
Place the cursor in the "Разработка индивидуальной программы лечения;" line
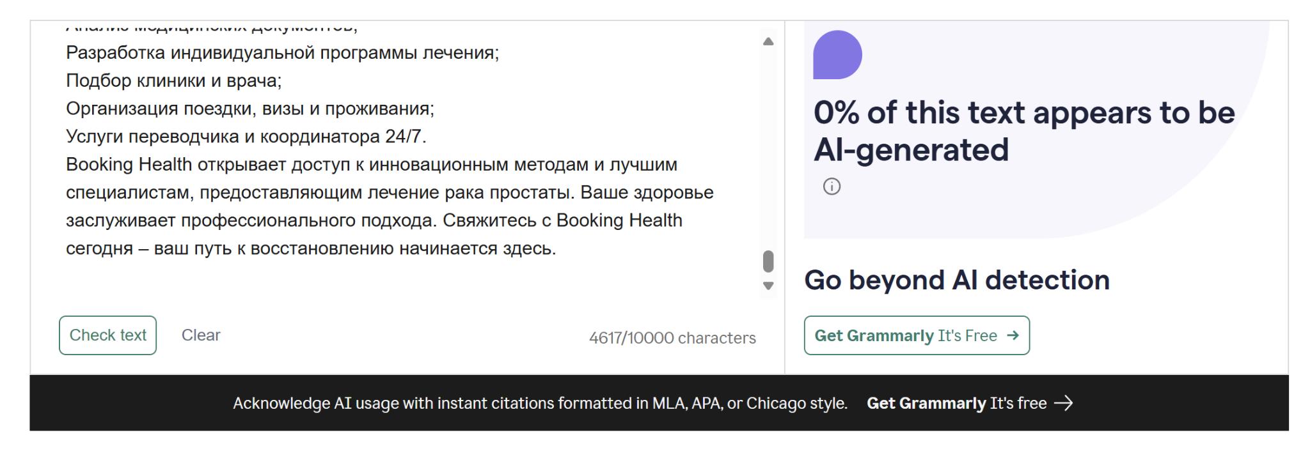click(x=282, y=52)
